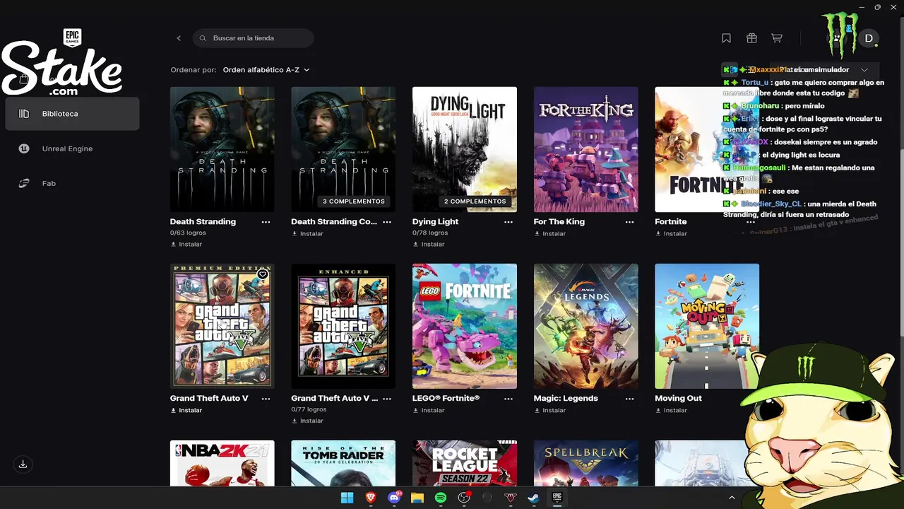Open downloads icon at sidebar bottom
Image resolution: width=904 pixels, height=509 pixels.
coord(23,464)
